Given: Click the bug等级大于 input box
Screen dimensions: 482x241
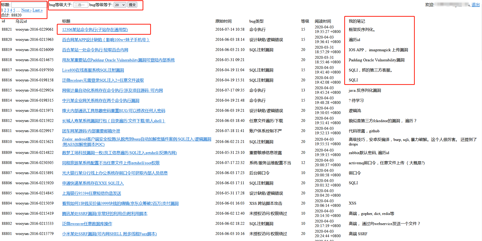Looking at the screenshot, I should (81, 5).
